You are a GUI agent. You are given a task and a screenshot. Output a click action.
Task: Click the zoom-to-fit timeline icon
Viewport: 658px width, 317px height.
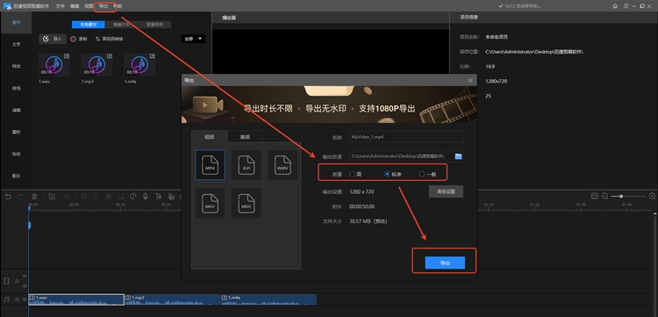coord(594,196)
